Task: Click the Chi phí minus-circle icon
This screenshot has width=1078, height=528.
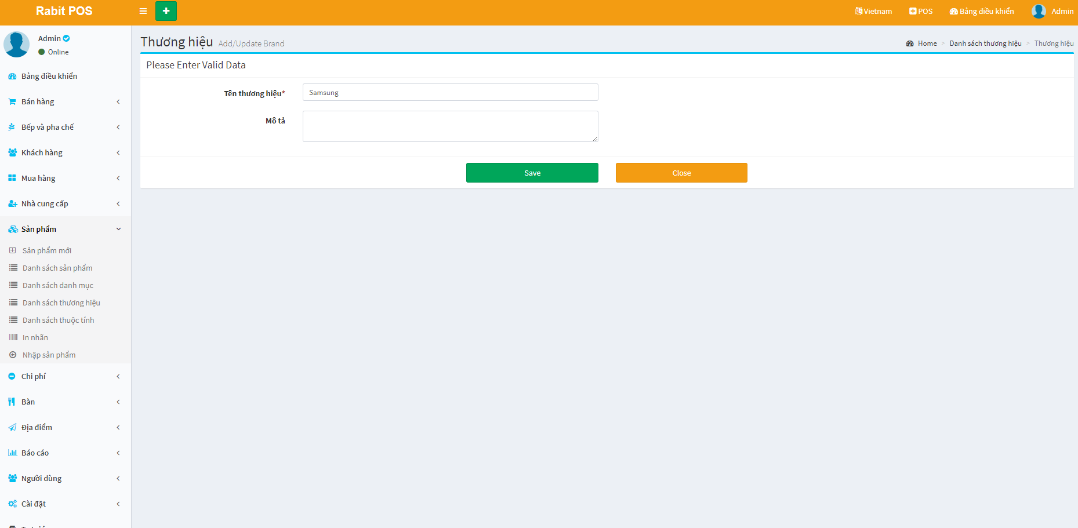Action: (12, 377)
